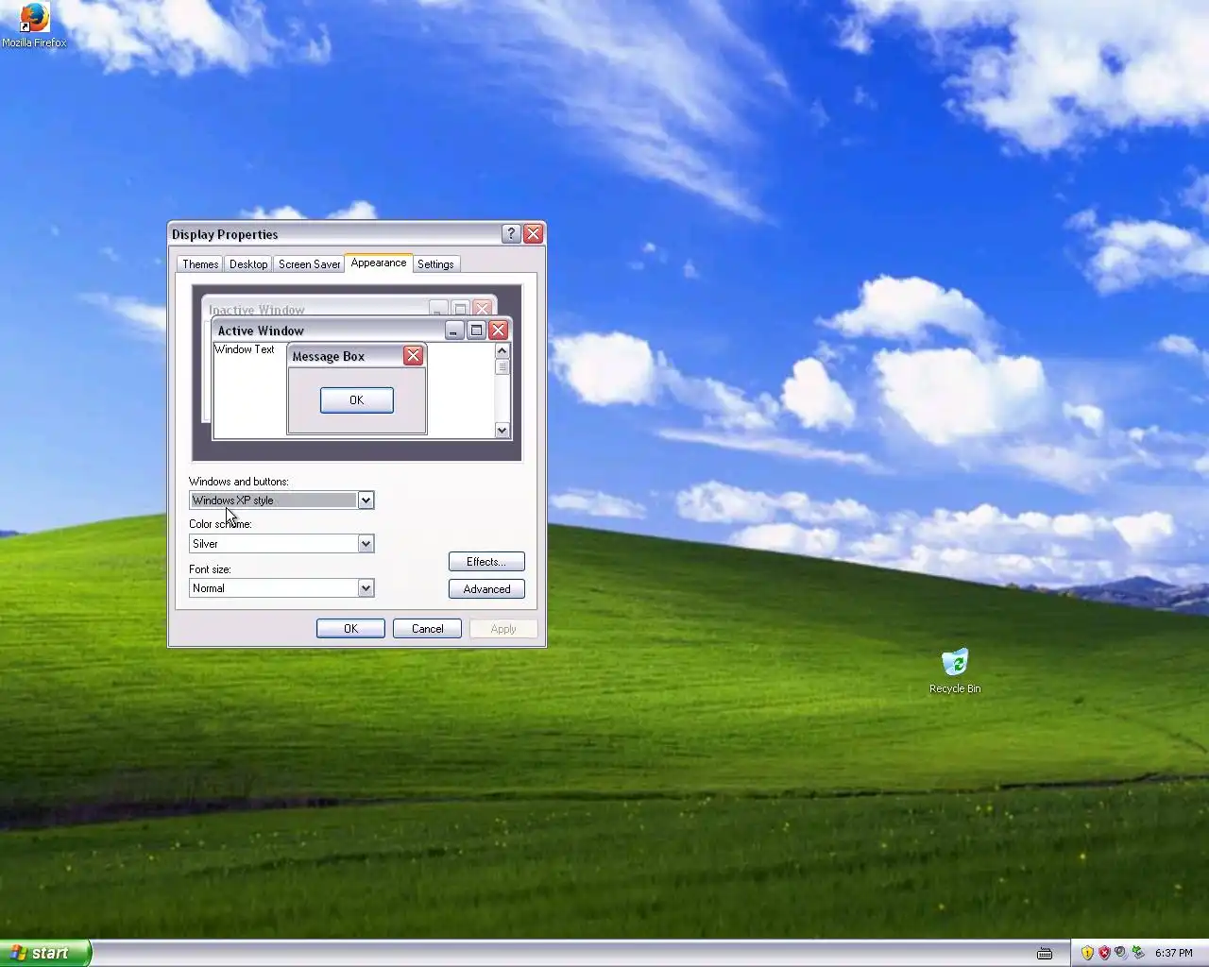Click the Cancel button
Viewport: 1209px width, 967px height.
[x=427, y=629]
